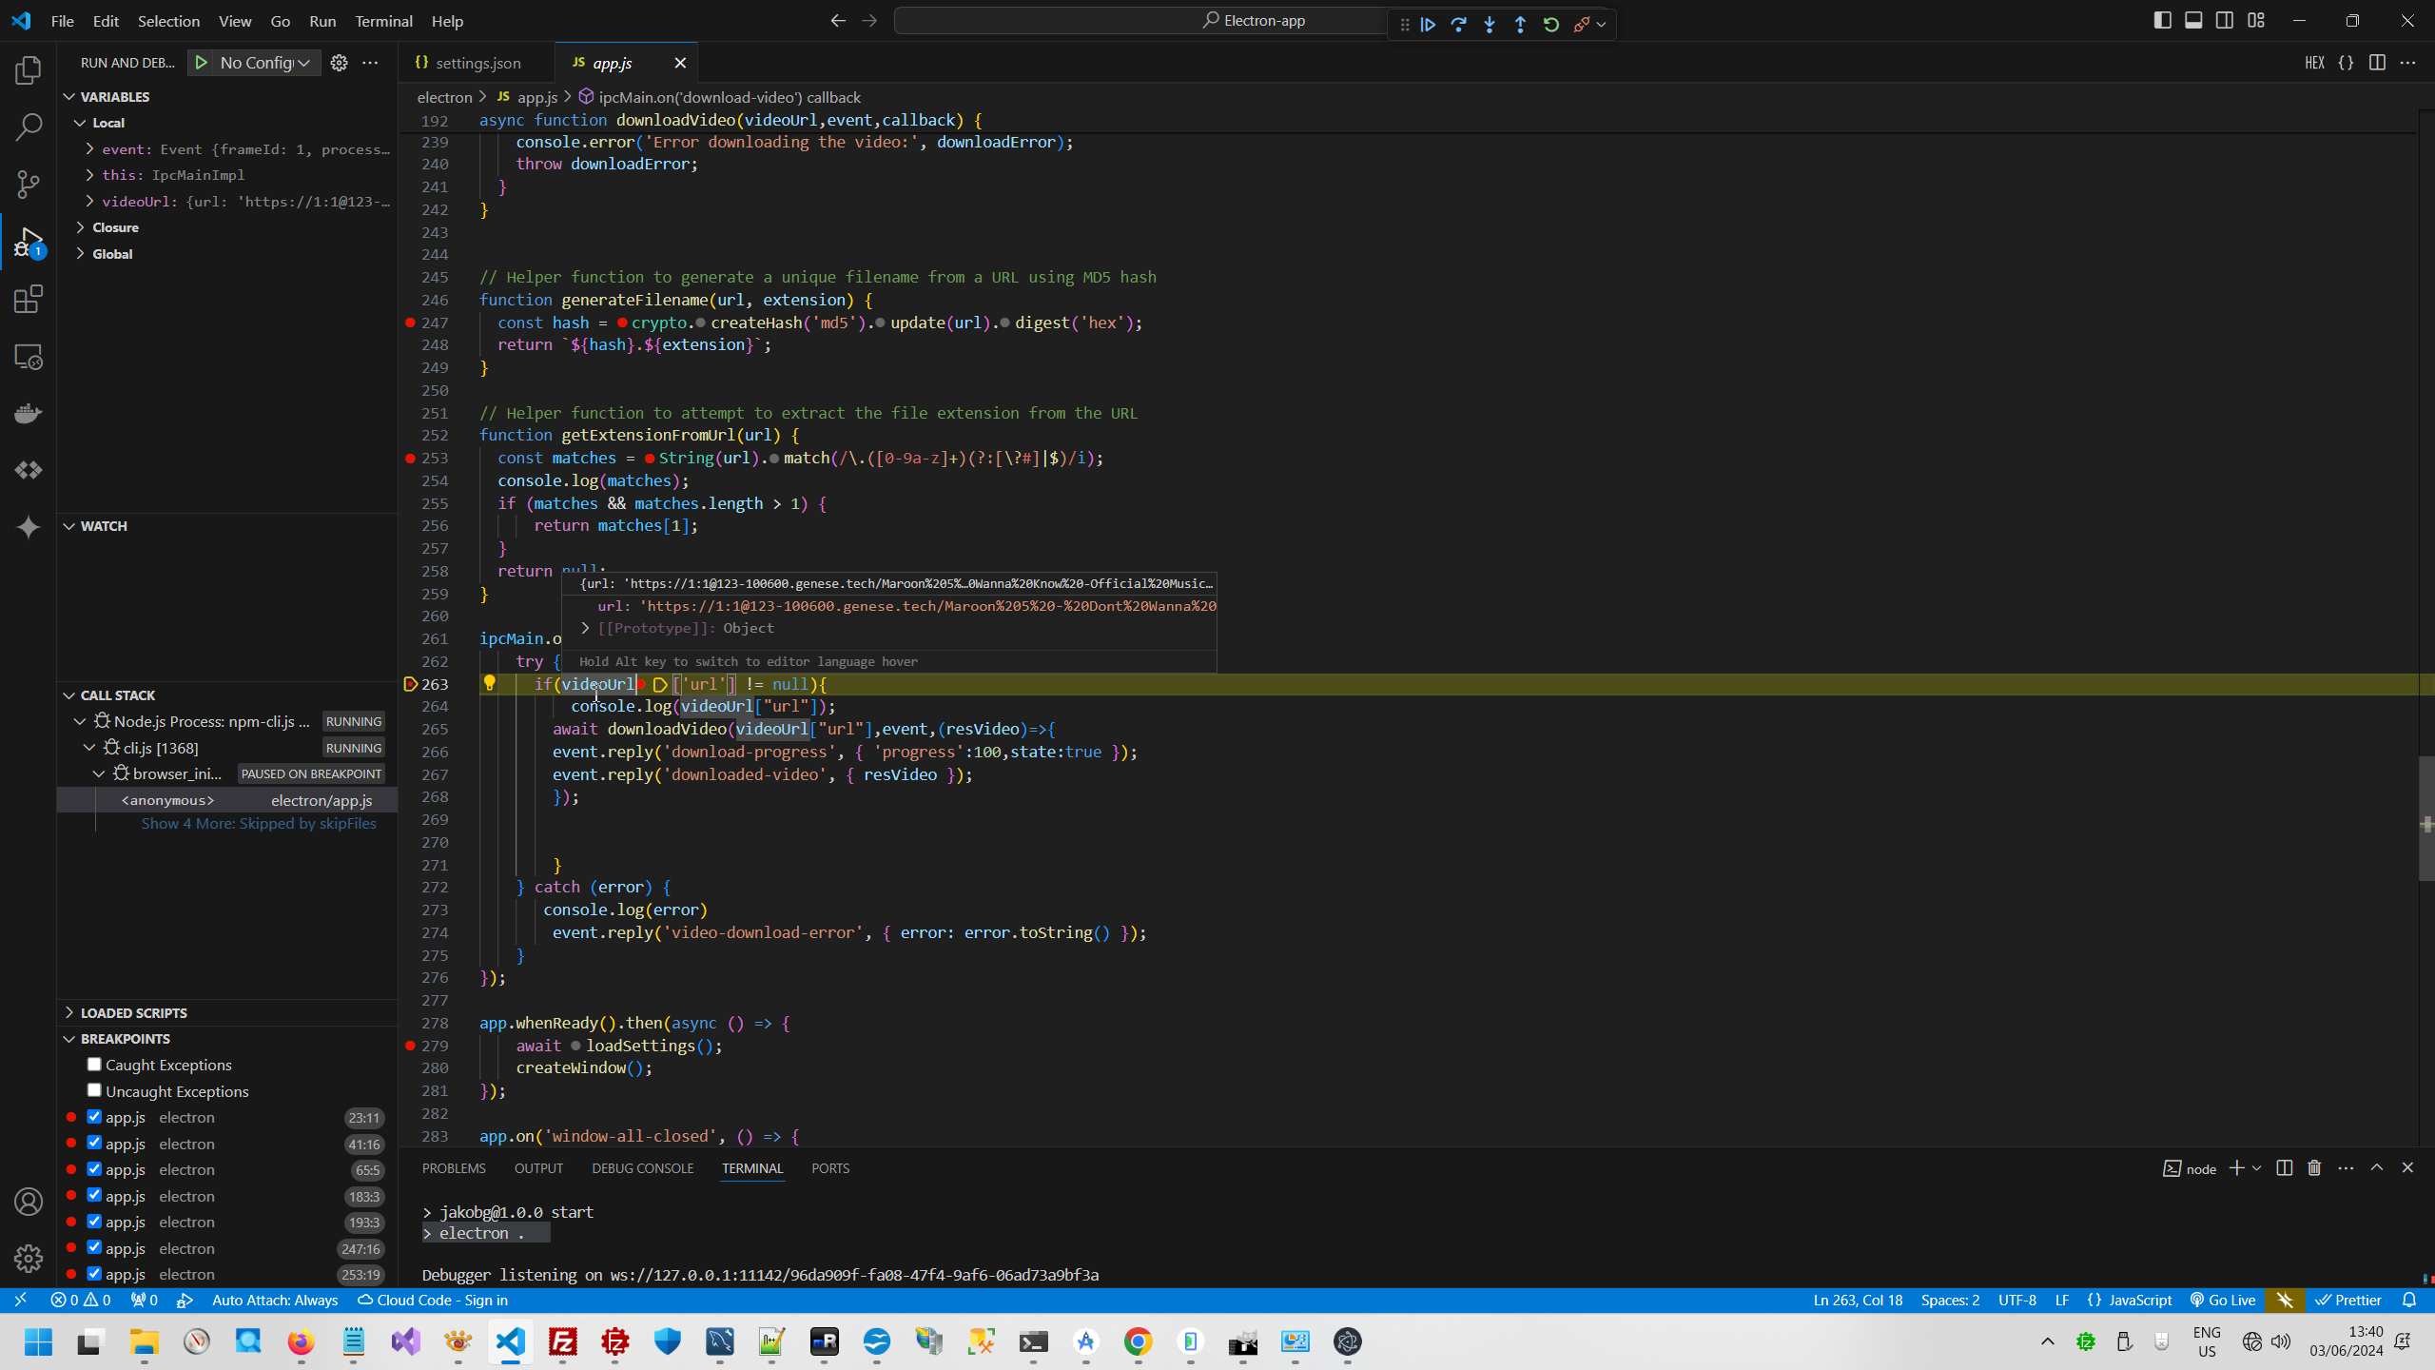
Task: Open the launch.json gear icon
Action: (x=339, y=63)
